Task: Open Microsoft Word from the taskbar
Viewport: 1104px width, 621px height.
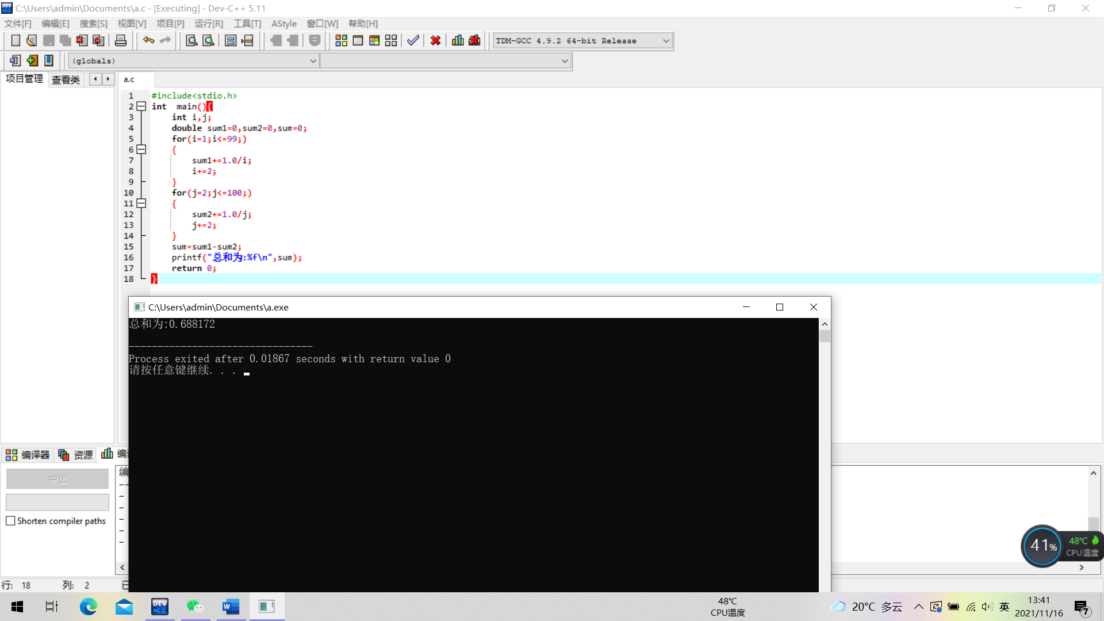Action: (x=231, y=607)
